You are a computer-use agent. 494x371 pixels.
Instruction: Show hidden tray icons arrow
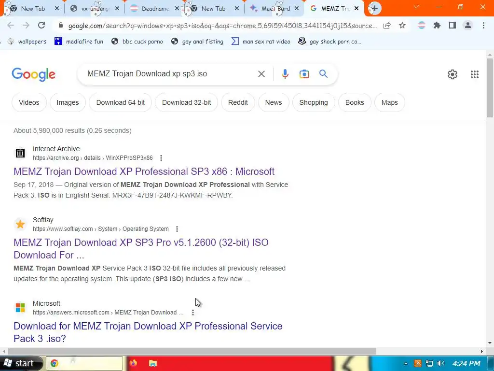click(406, 363)
